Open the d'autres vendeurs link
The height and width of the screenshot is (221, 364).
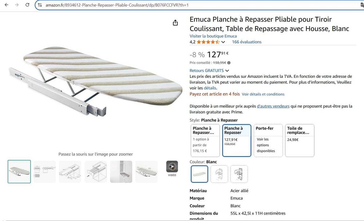(x=273, y=106)
